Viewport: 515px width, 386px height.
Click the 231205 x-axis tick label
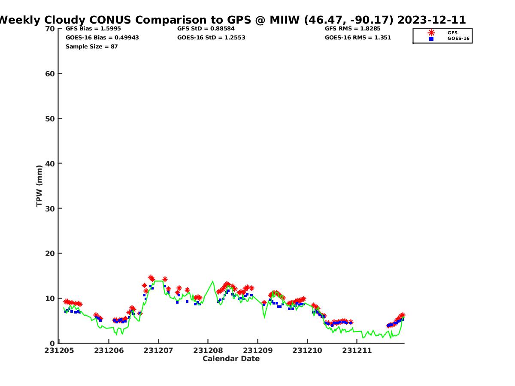tap(60, 350)
